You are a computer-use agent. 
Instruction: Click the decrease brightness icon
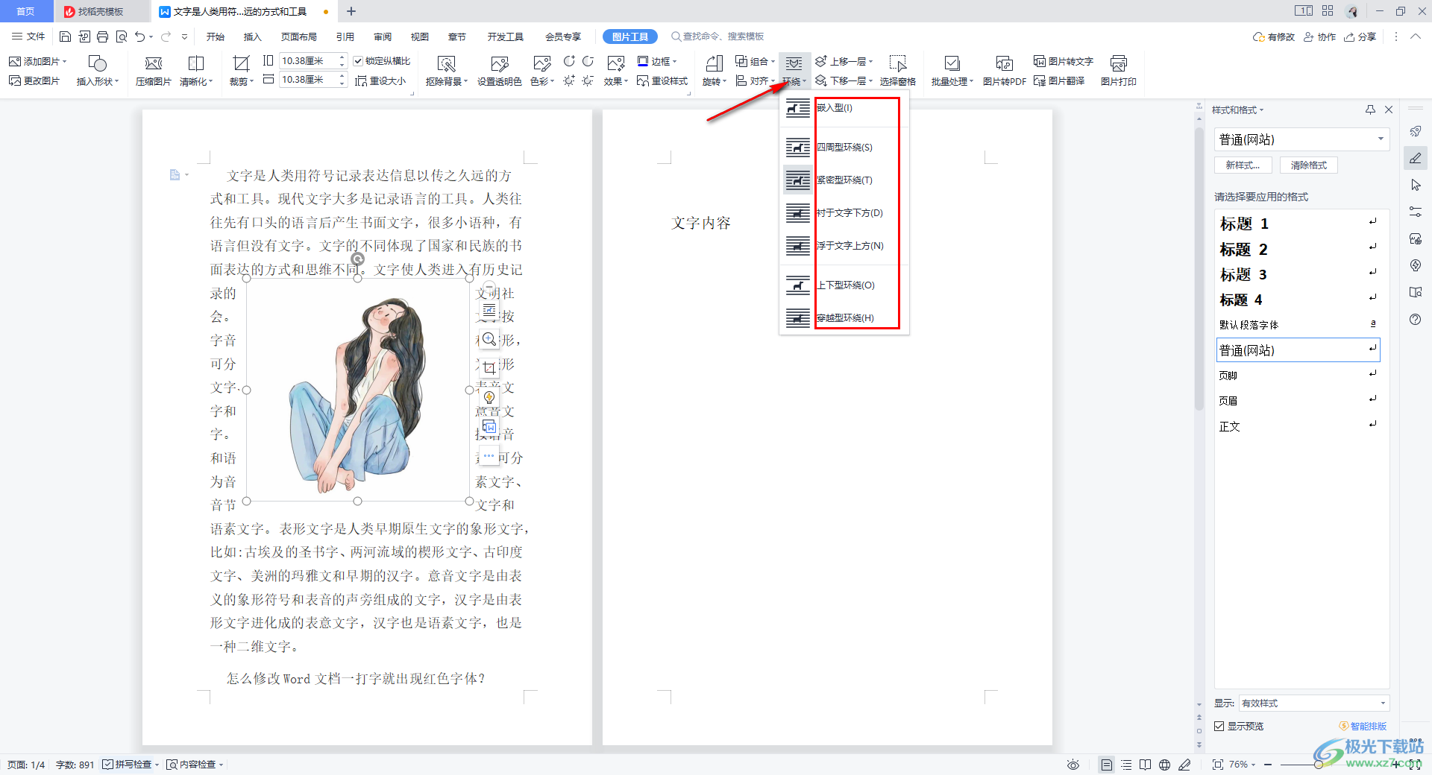point(588,80)
